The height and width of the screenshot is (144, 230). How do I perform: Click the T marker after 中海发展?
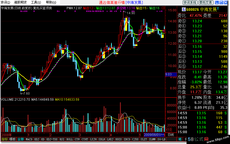point(218,9)
